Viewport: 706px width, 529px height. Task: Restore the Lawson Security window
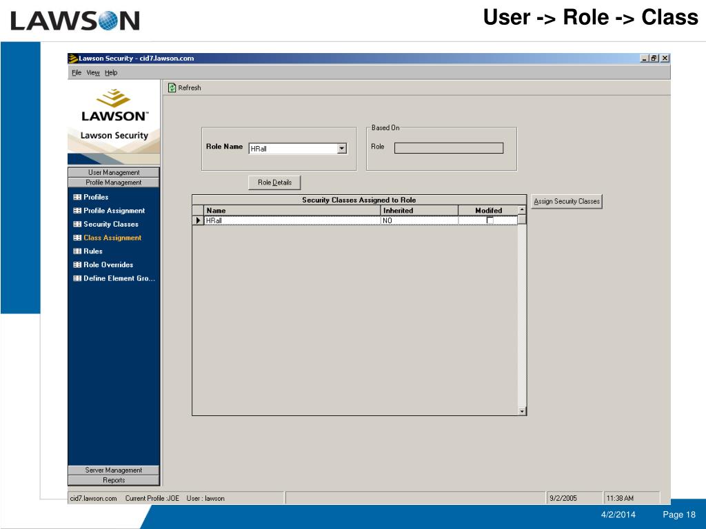click(x=654, y=59)
